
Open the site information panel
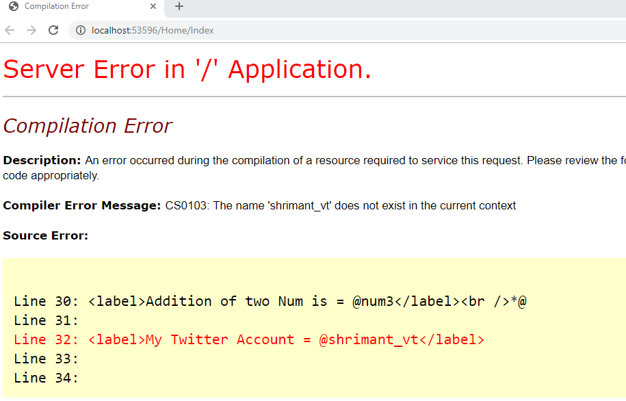[81, 30]
